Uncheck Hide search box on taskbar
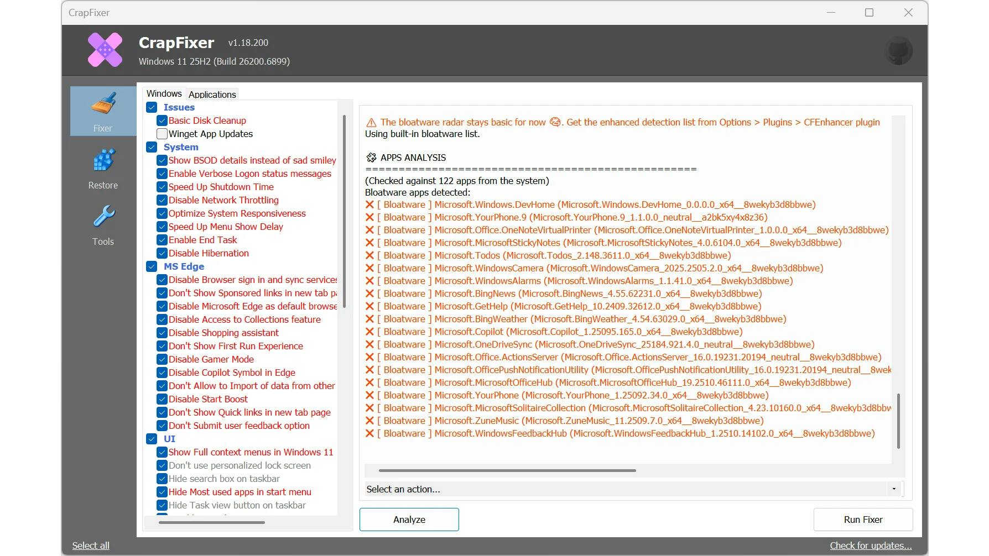This screenshot has width=989, height=556. (x=162, y=479)
